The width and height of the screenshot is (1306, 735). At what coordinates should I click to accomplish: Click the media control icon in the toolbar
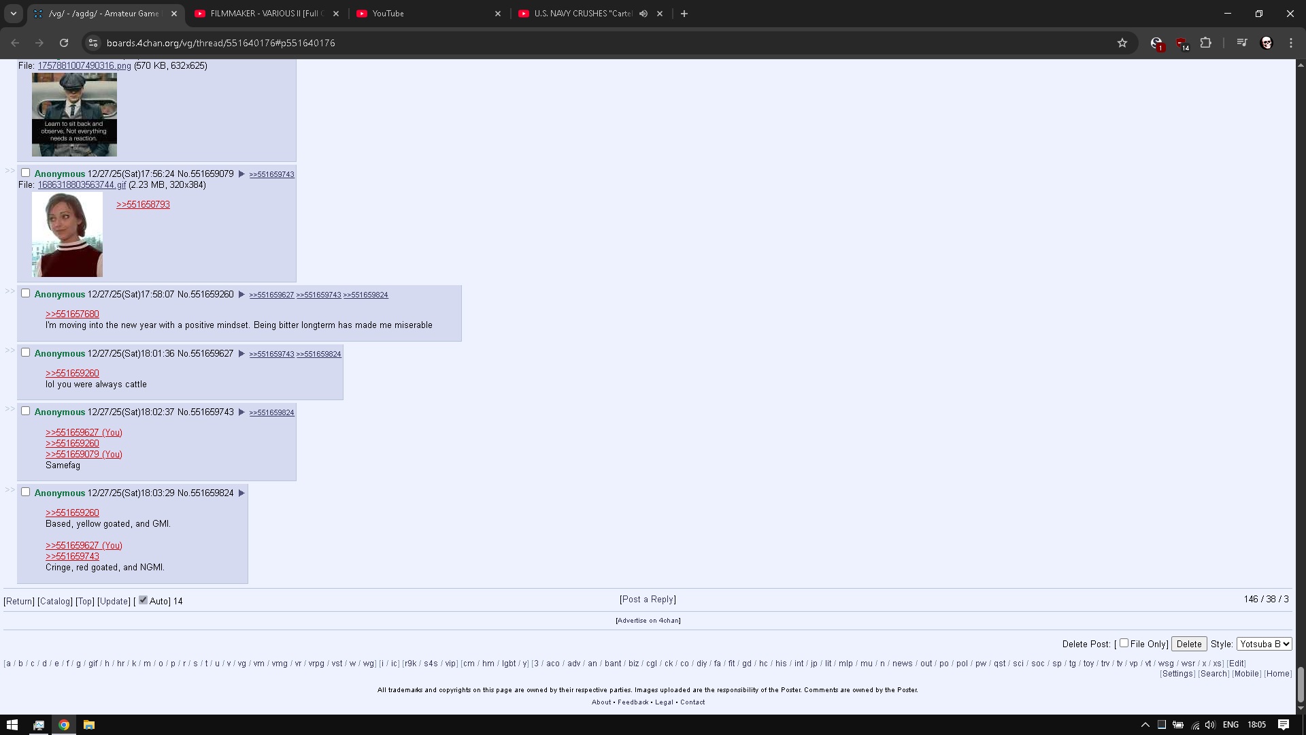1241,43
